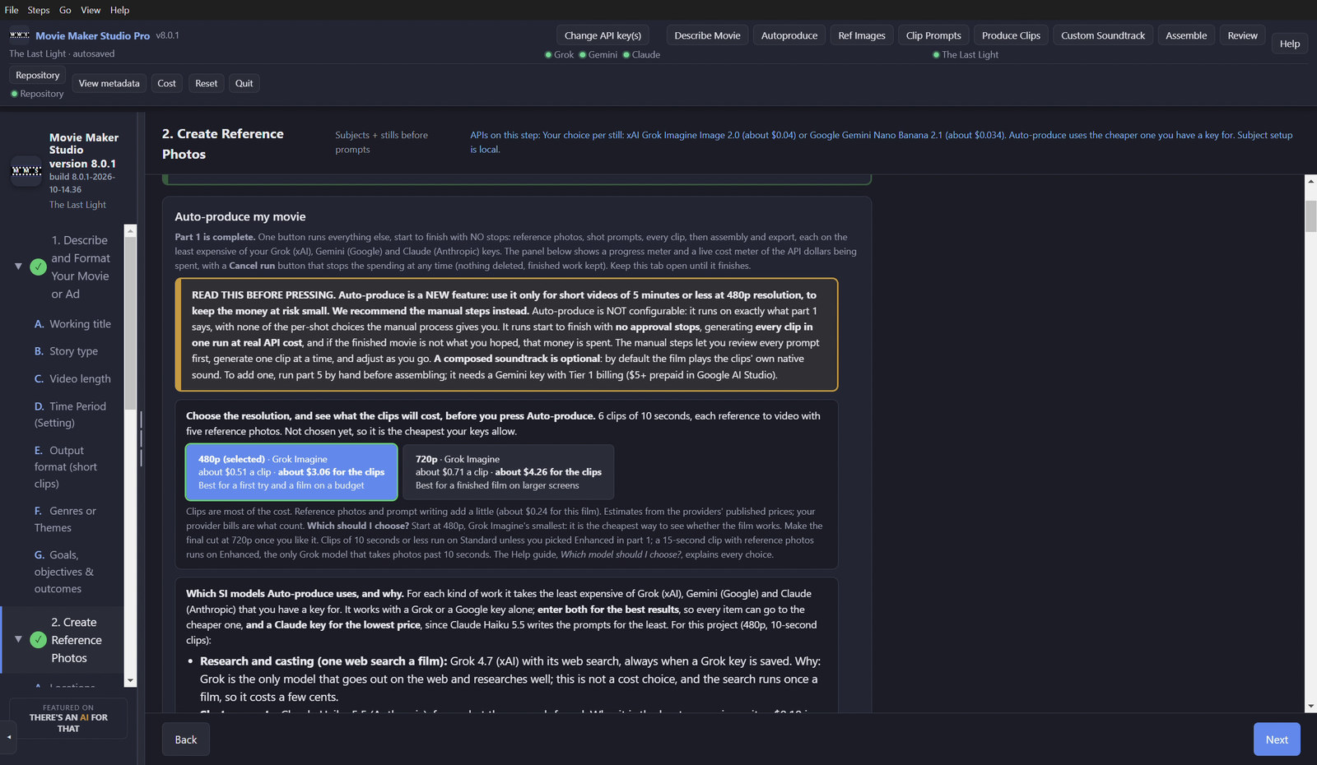Click the sidebar scrollbar up arrow
This screenshot has height=765, width=1317.
tap(130, 231)
